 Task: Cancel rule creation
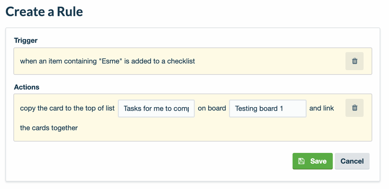coord(352,161)
